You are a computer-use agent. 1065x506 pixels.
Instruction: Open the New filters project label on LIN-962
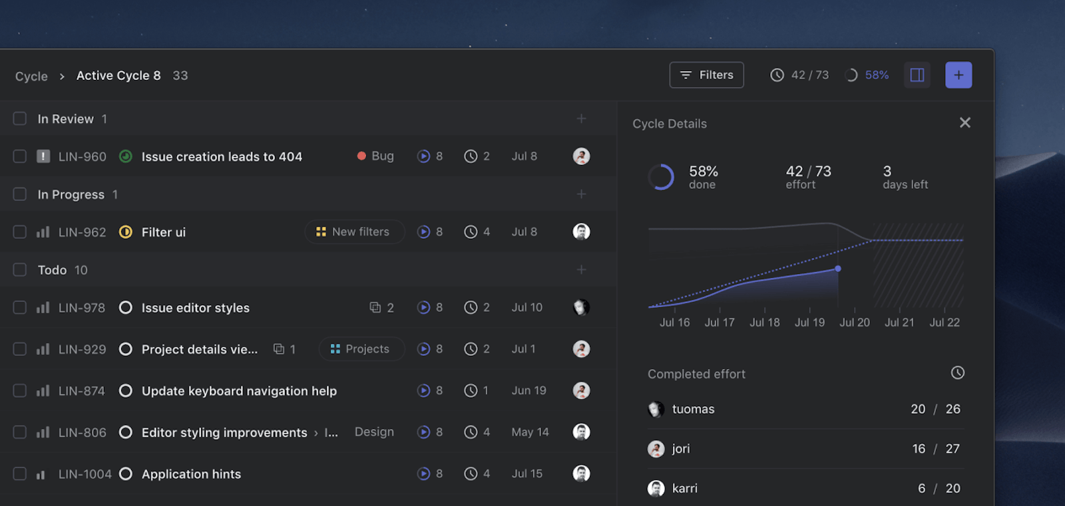[354, 232]
